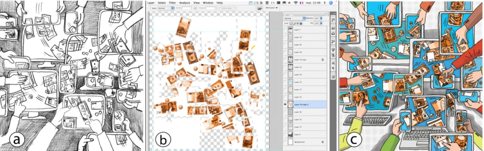The height and width of the screenshot is (151, 484).
Task: Open the layer blend mode dropdown
Action: click(295, 18)
